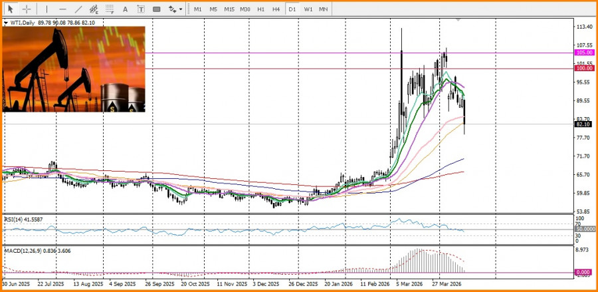
Task: Select the cursor arrow tool
Action: [10, 9]
